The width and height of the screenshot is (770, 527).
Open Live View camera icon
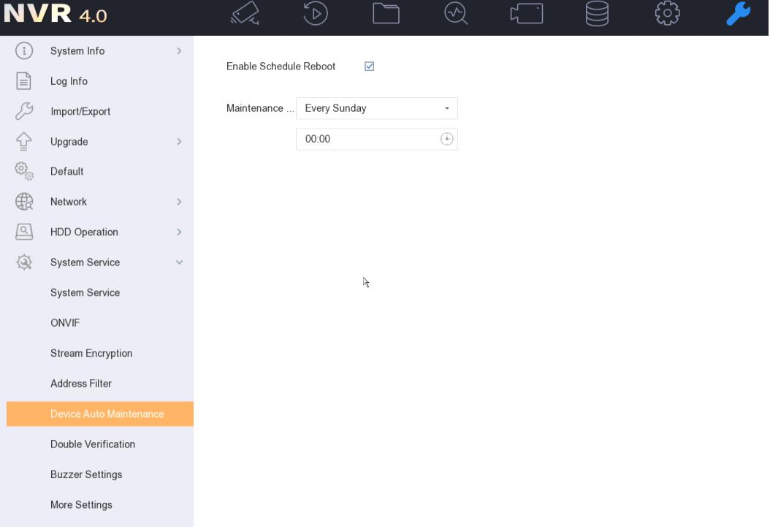point(245,13)
